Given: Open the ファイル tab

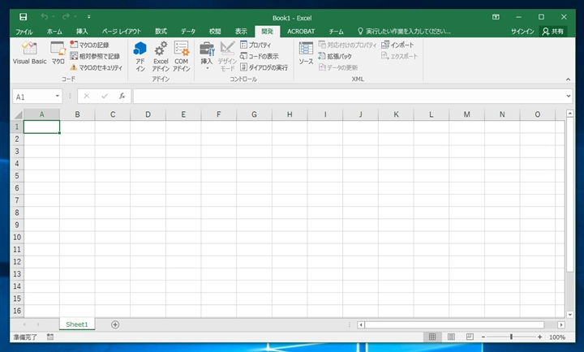Looking at the screenshot, I should tap(24, 32).
